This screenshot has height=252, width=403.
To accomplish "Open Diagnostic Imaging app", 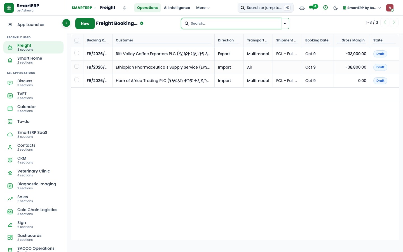I will [33, 186].
